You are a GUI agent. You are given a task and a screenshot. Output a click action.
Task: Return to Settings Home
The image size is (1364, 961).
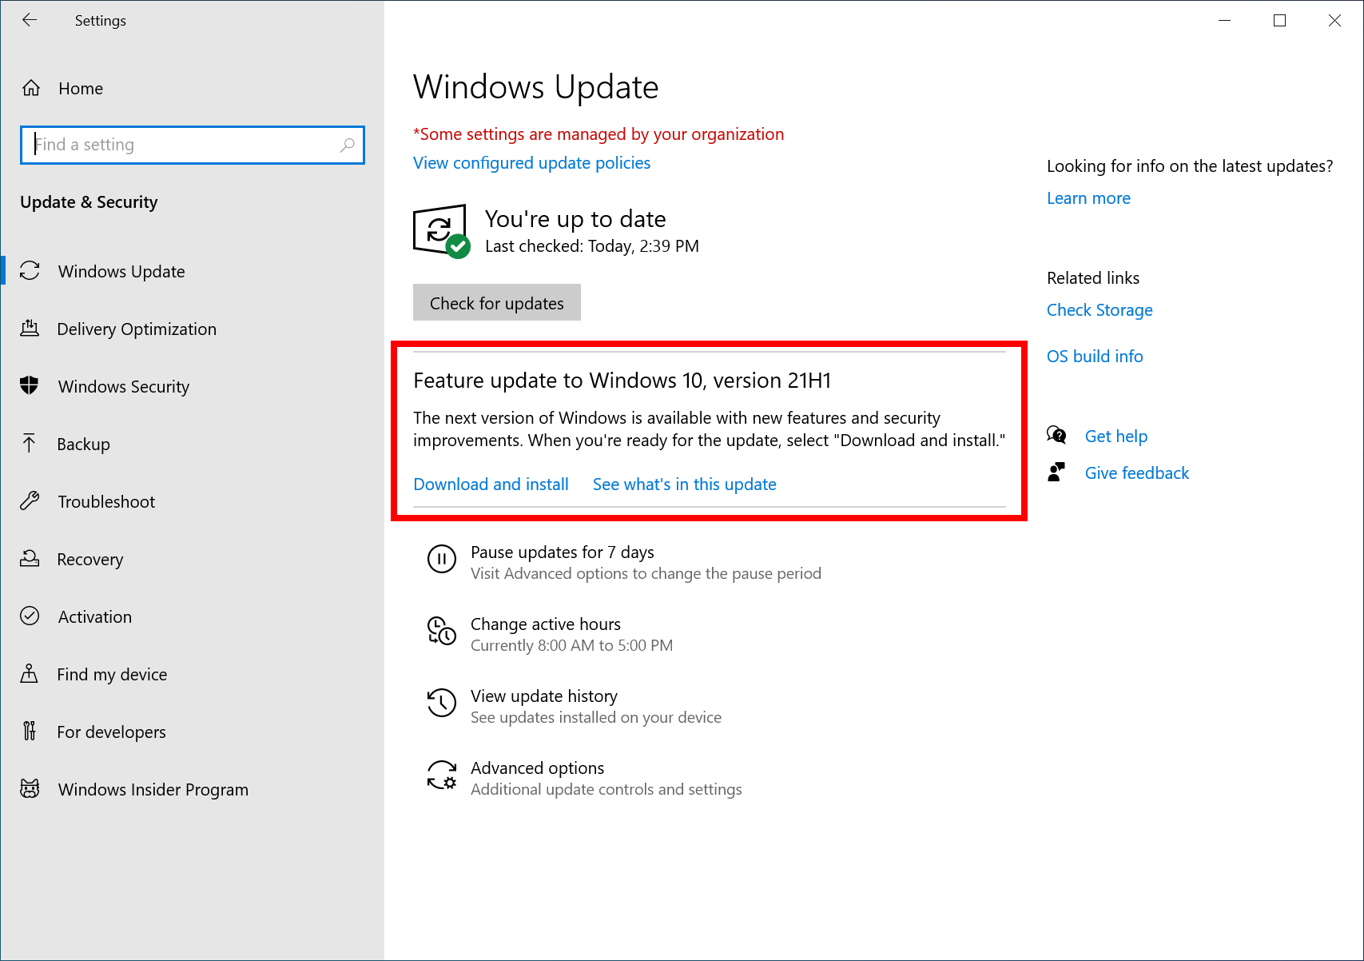80,88
